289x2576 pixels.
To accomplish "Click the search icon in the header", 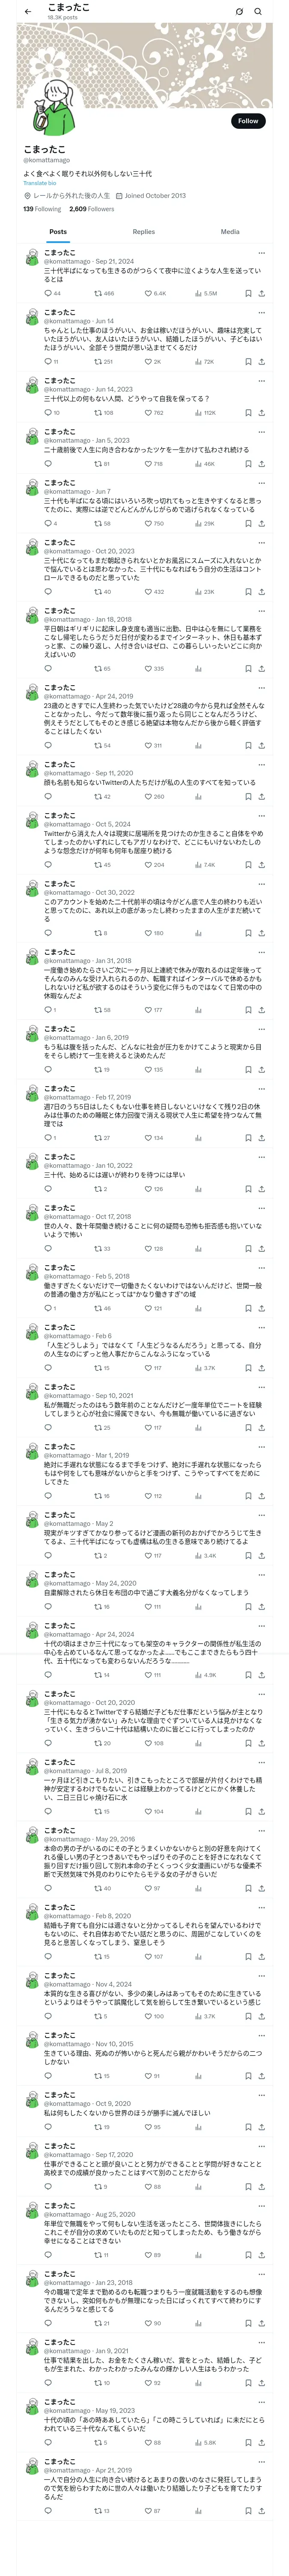I will click(258, 11).
